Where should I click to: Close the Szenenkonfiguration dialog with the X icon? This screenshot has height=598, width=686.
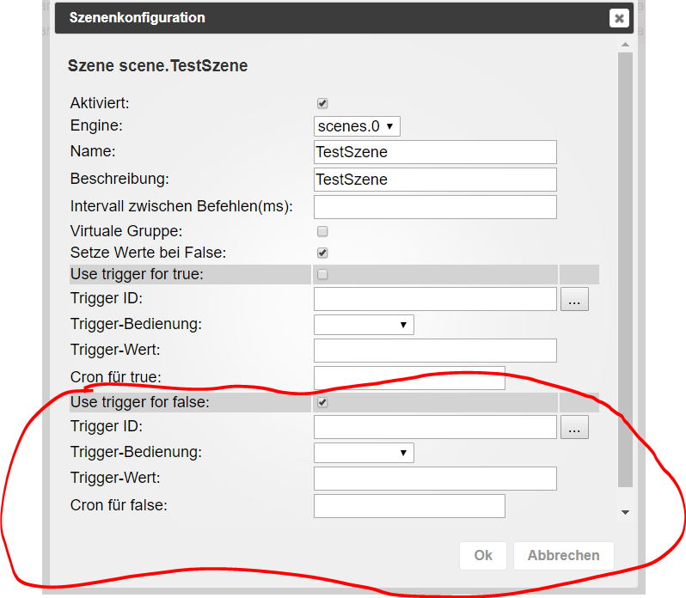click(x=619, y=18)
